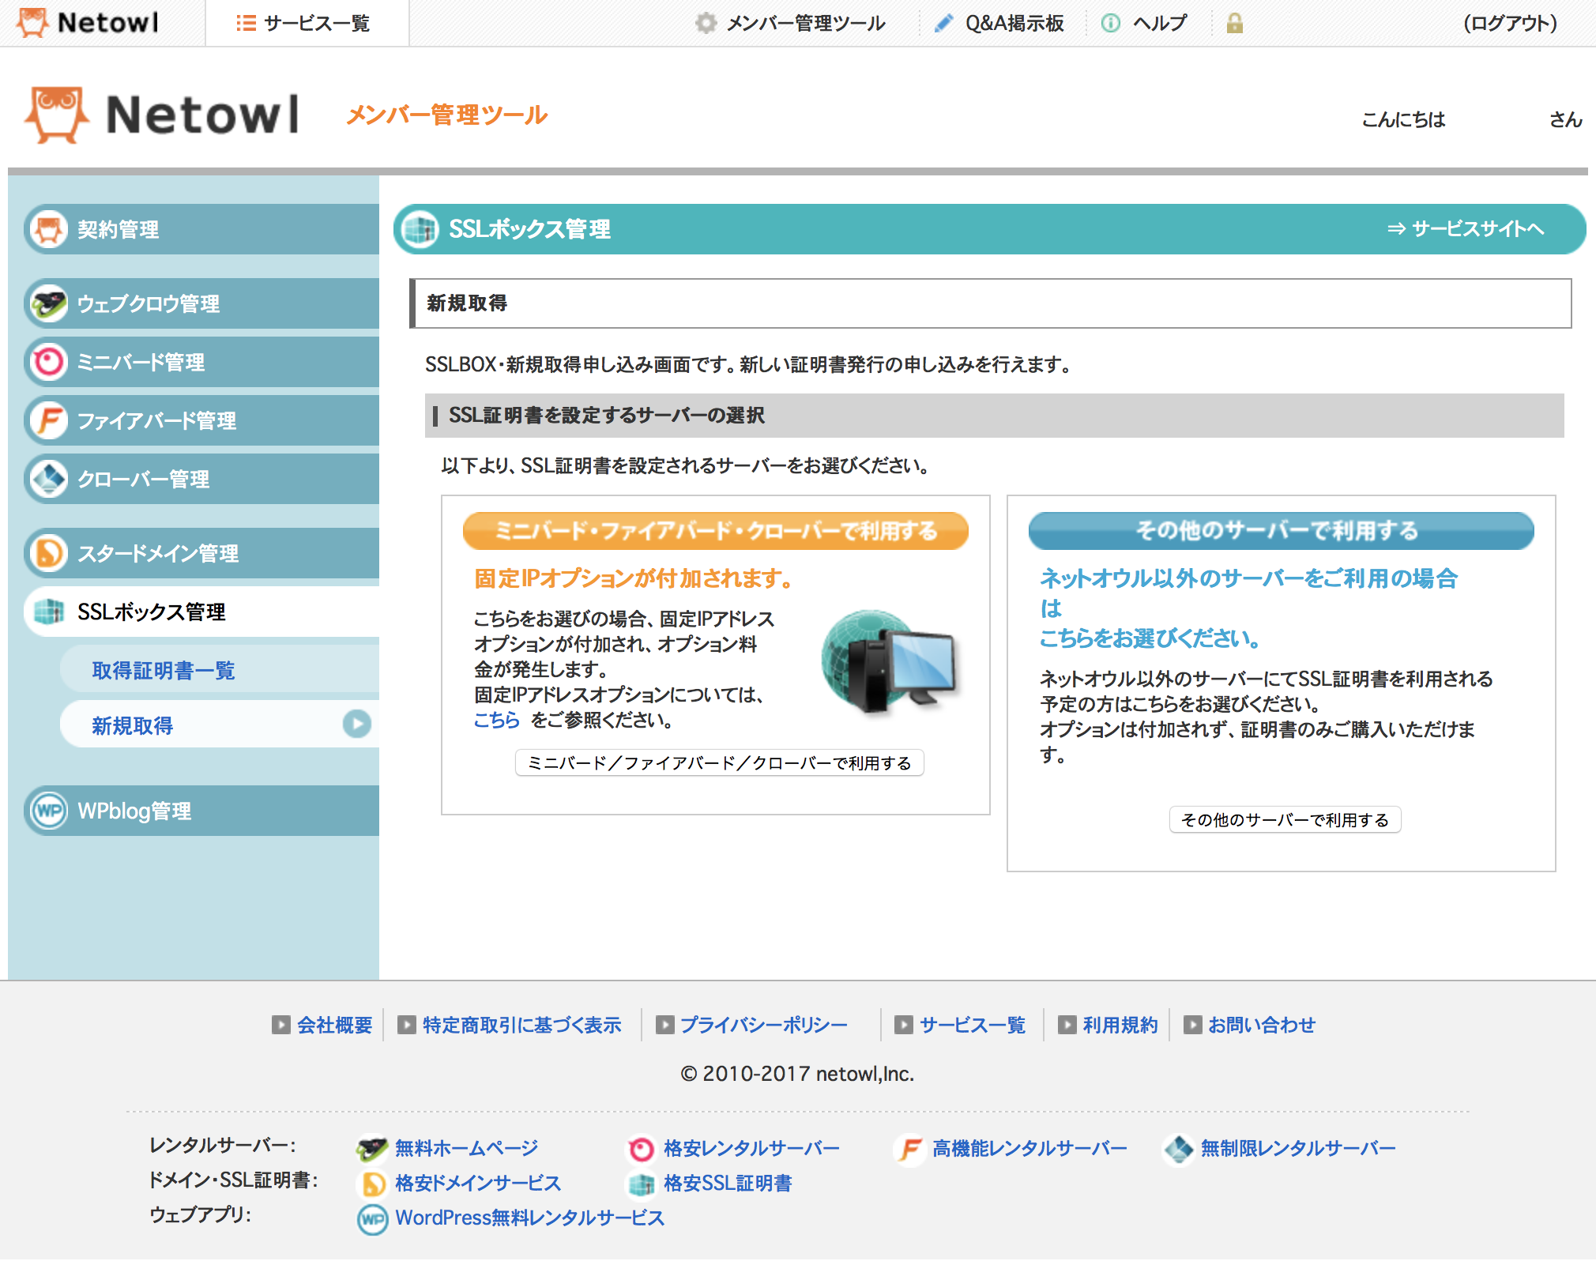
Task: Open プライバシーポリシー footer link
Action: [763, 1025]
